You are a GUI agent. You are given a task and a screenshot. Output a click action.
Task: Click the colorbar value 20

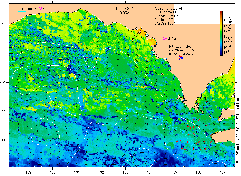[225, 15]
